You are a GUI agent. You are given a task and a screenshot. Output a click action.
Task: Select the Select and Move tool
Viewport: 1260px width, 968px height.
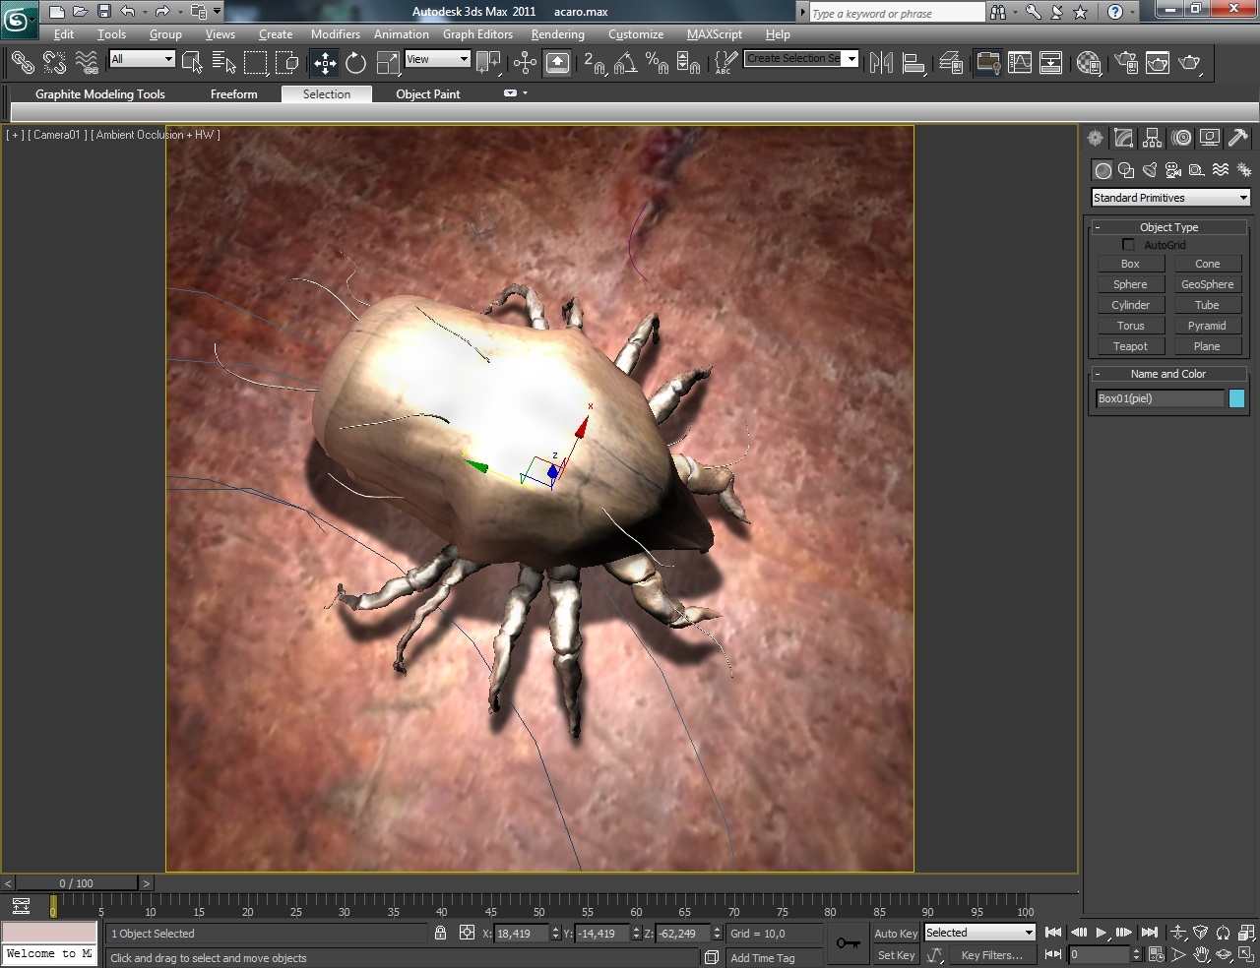click(324, 63)
